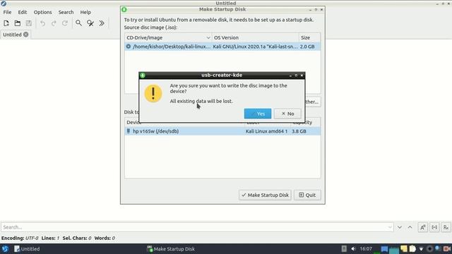Toggle the regular expression Rx button

(446, 227)
